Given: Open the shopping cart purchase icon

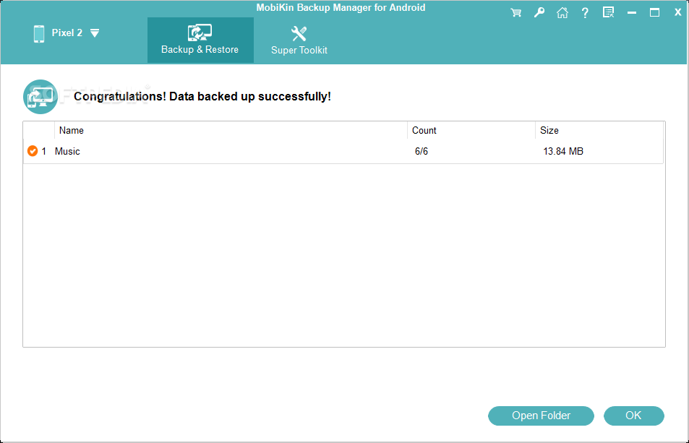Looking at the screenshot, I should (516, 12).
